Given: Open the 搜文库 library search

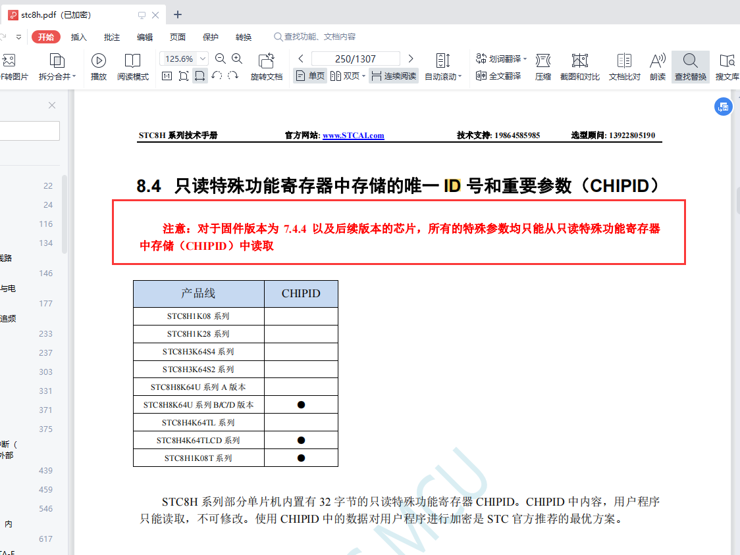Looking at the screenshot, I should [x=727, y=66].
